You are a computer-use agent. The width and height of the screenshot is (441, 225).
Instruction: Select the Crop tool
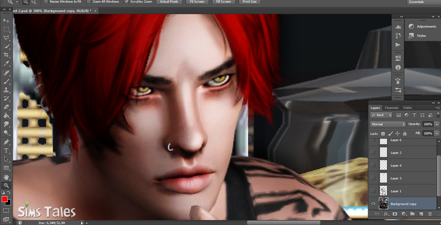tap(6, 55)
